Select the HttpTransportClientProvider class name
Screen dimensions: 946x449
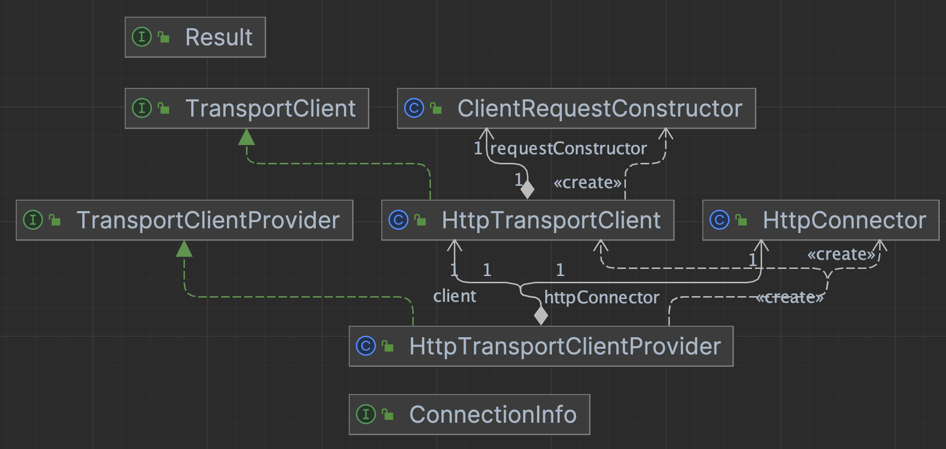(x=565, y=346)
